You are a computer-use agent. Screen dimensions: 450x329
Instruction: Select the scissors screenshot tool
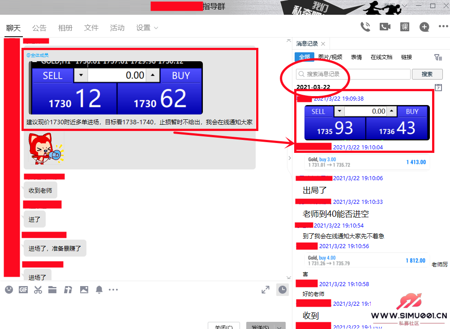[38, 290]
